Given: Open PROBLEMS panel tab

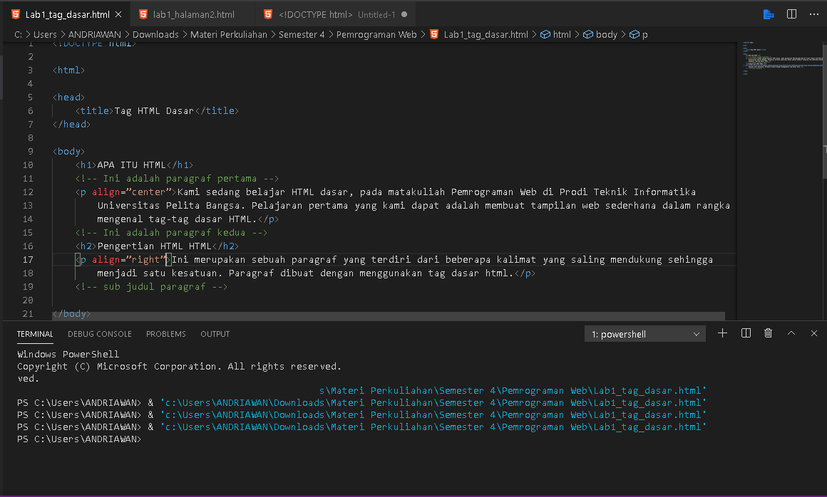Looking at the screenshot, I should click(x=165, y=334).
